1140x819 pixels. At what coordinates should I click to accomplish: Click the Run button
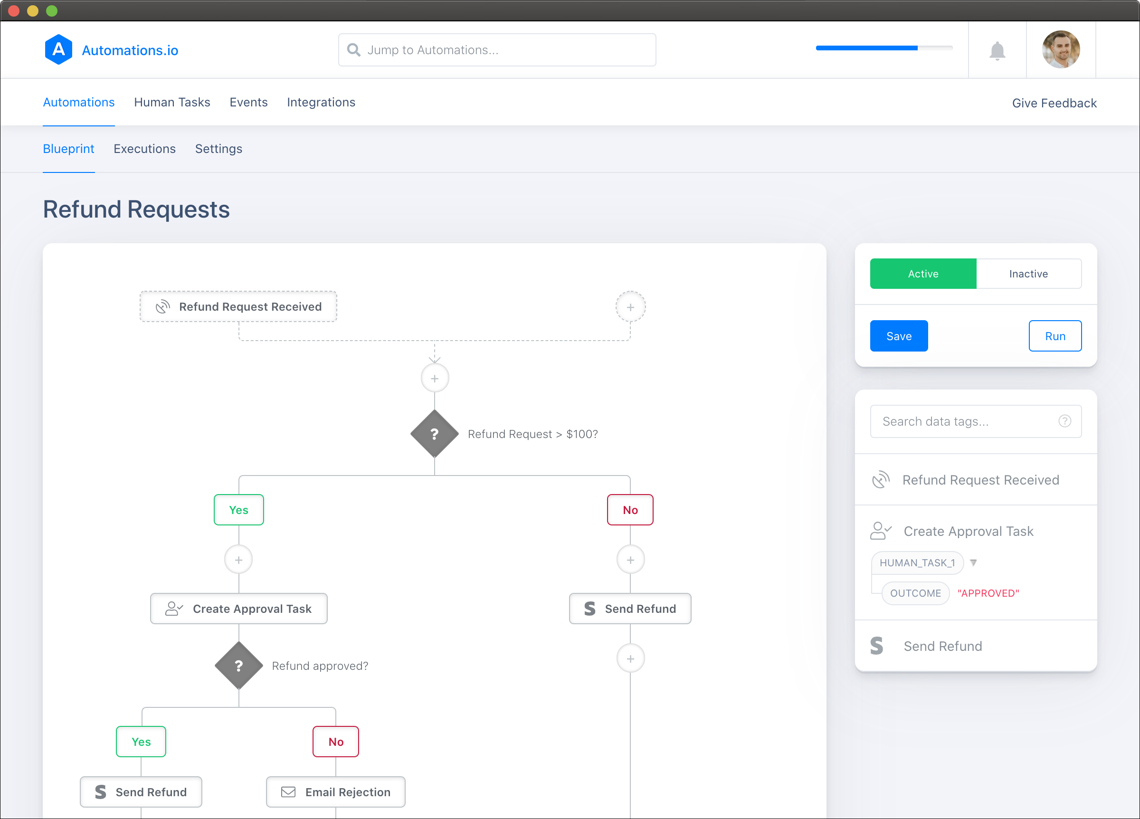[x=1054, y=336]
